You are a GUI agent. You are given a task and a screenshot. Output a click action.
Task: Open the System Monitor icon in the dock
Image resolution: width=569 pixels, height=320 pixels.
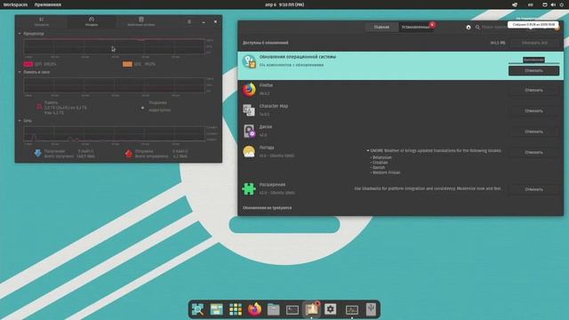click(352, 309)
